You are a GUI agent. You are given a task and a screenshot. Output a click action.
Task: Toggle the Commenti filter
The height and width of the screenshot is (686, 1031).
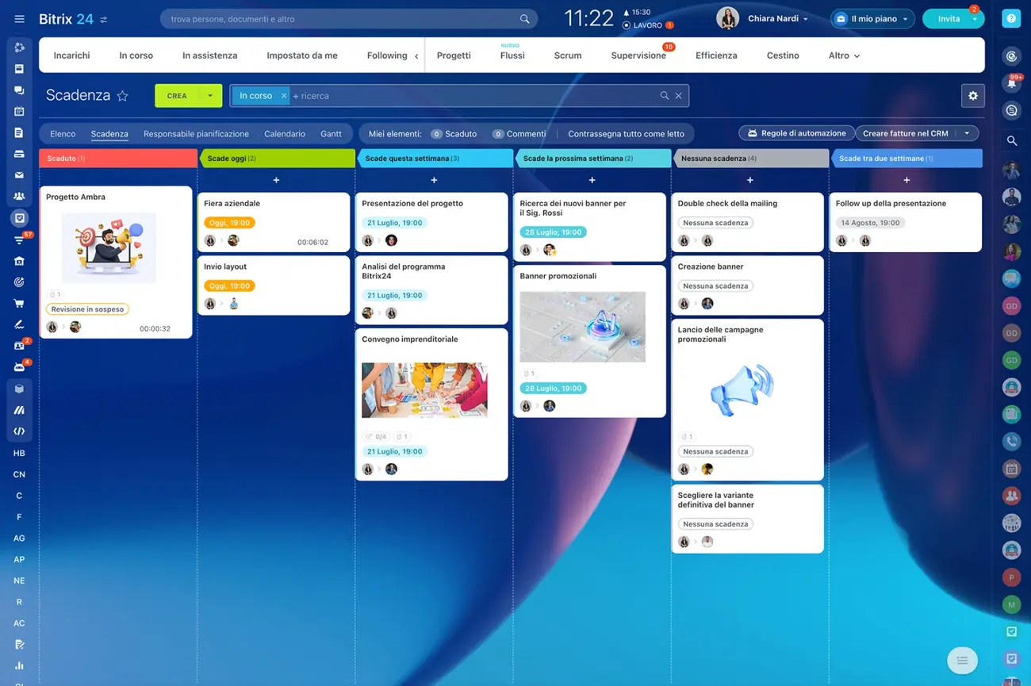pyautogui.click(x=519, y=133)
